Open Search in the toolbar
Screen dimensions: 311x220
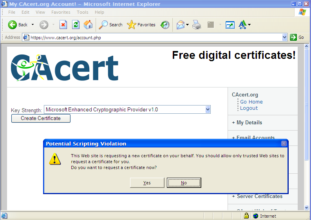tap(110, 25)
